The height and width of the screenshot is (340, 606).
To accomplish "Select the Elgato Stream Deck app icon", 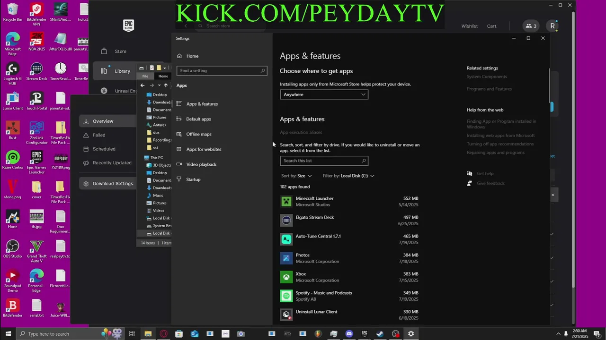I will point(286,221).
